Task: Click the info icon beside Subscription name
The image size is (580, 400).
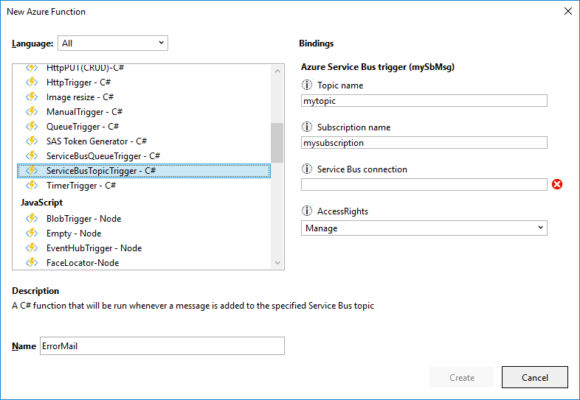Action: coord(307,127)
